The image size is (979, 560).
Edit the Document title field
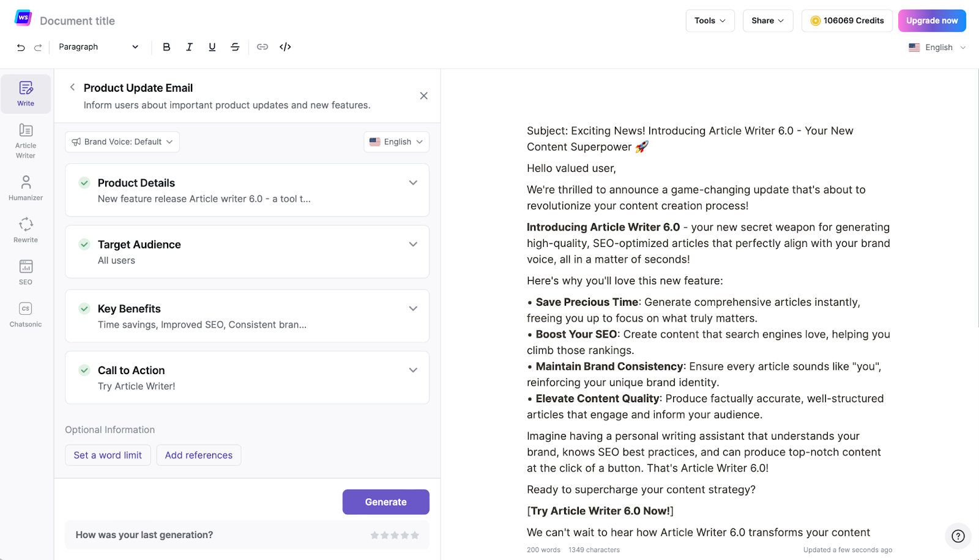78,21
